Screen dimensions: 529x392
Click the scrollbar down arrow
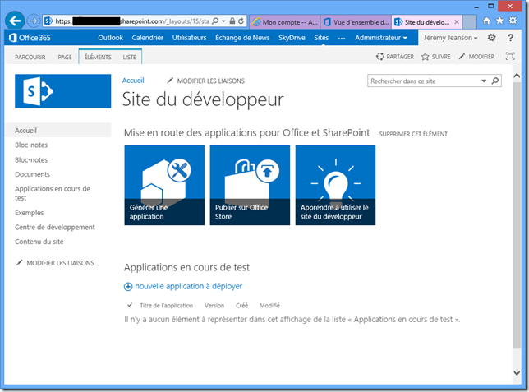pyautogui.click(x=517, y=373)
